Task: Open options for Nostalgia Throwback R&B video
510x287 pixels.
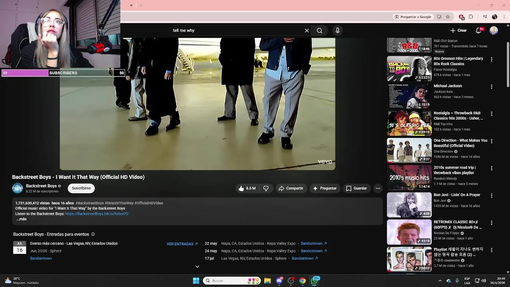Action: 491,114
